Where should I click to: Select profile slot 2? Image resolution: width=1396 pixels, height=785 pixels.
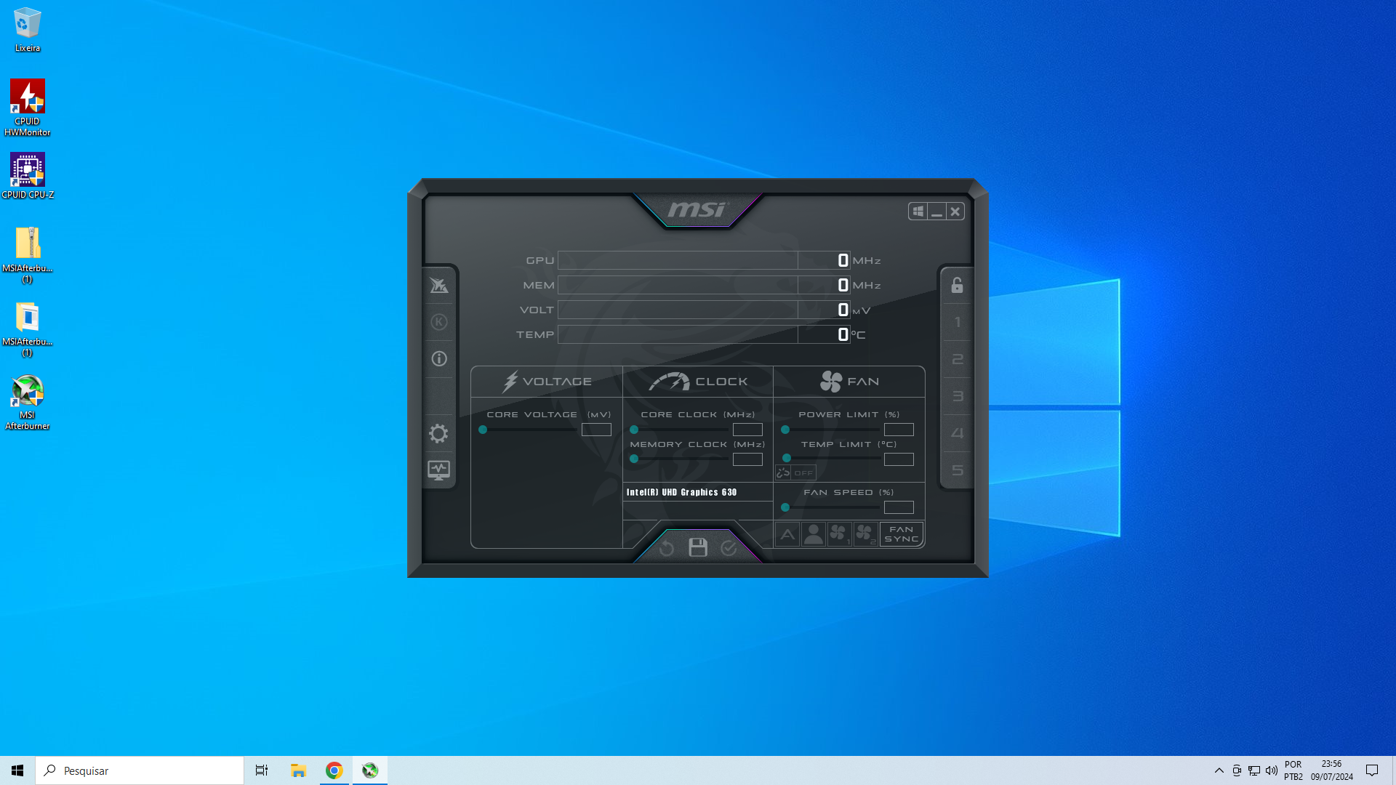click(x=958, y=359)
